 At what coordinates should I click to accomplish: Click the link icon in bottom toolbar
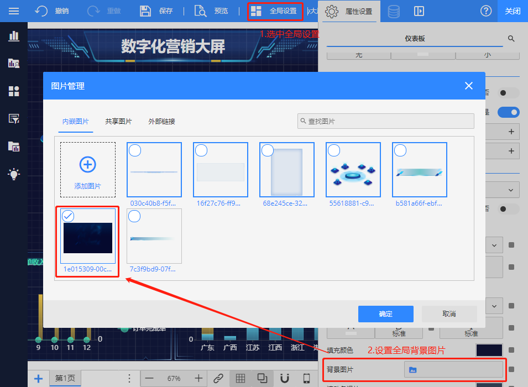click(x=218, y=378)
